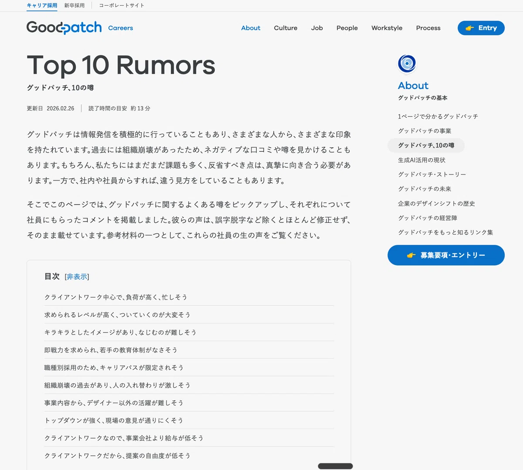This screenshot has height=470, width=523.
Task: Open sidebar link グッドパッチの経営陣
Action: [x=428, y=218]
